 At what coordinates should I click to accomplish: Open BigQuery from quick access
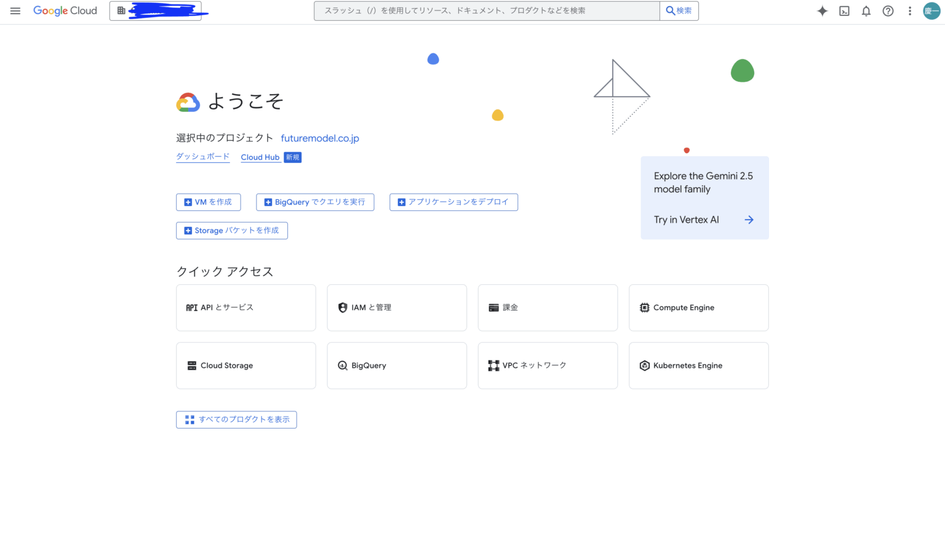coord(397,365)
